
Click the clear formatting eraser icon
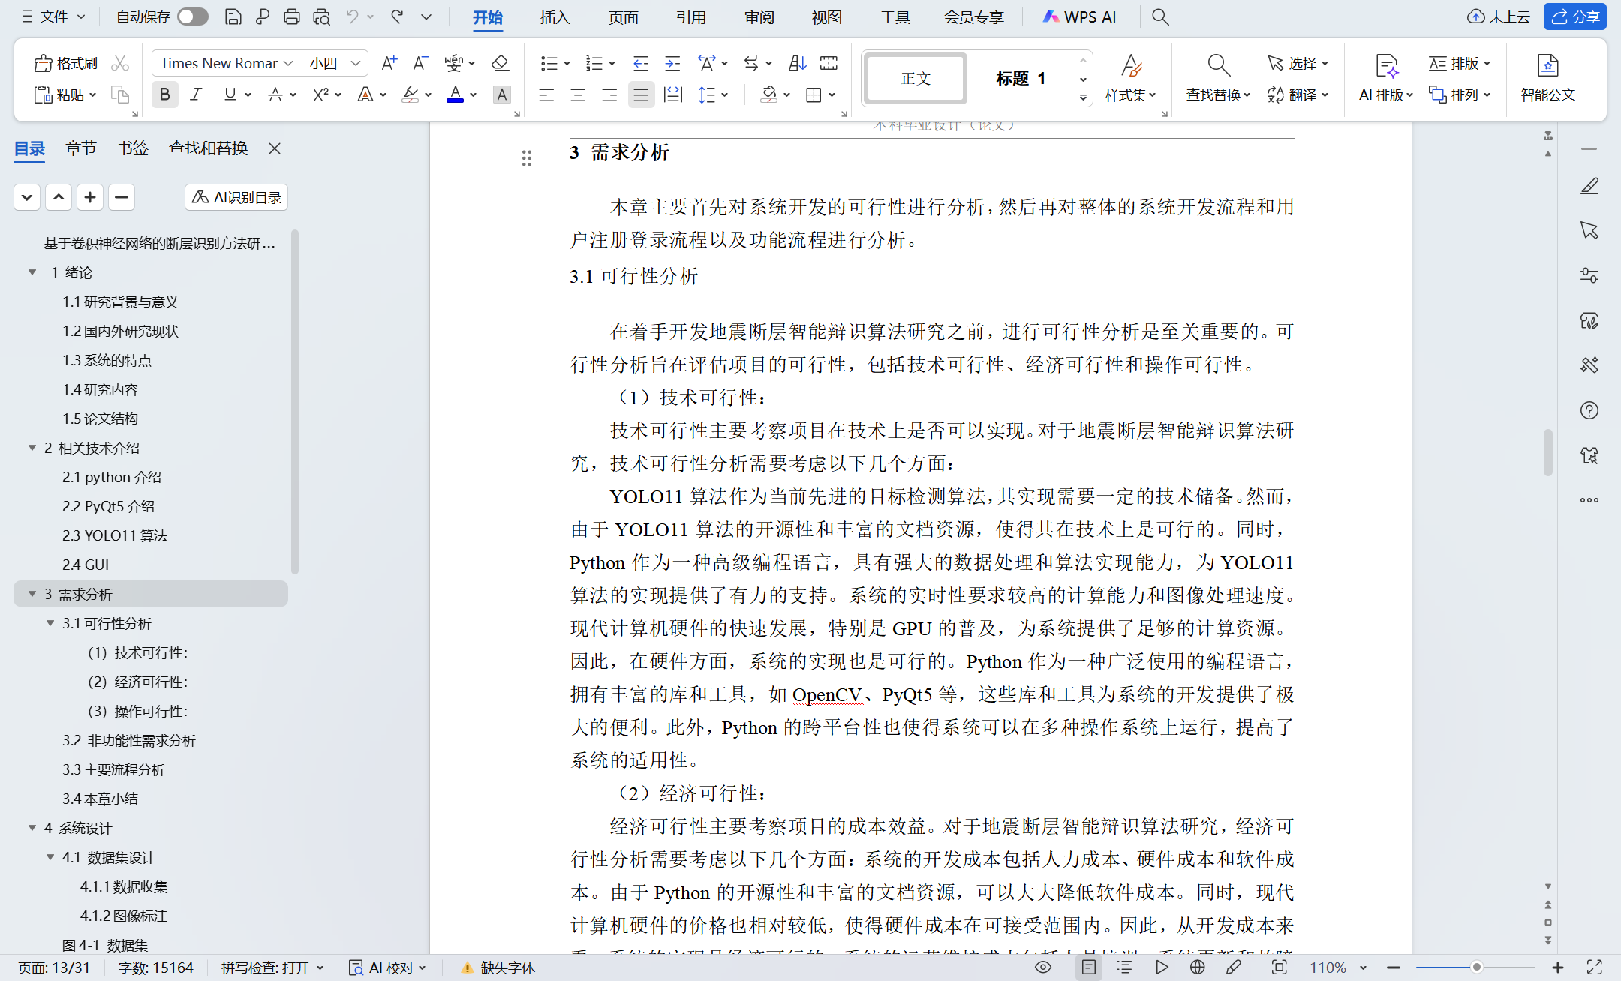pyautogui.click(x=500, y=63)
